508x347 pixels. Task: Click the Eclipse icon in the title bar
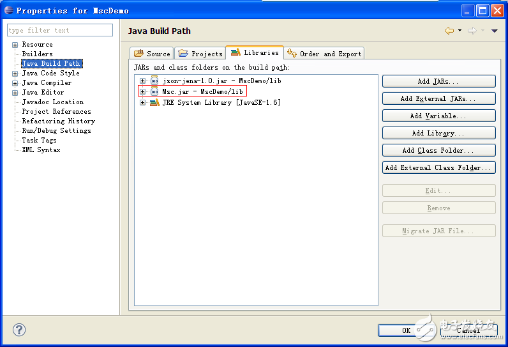pyautogui.click(x=9, y=10)
